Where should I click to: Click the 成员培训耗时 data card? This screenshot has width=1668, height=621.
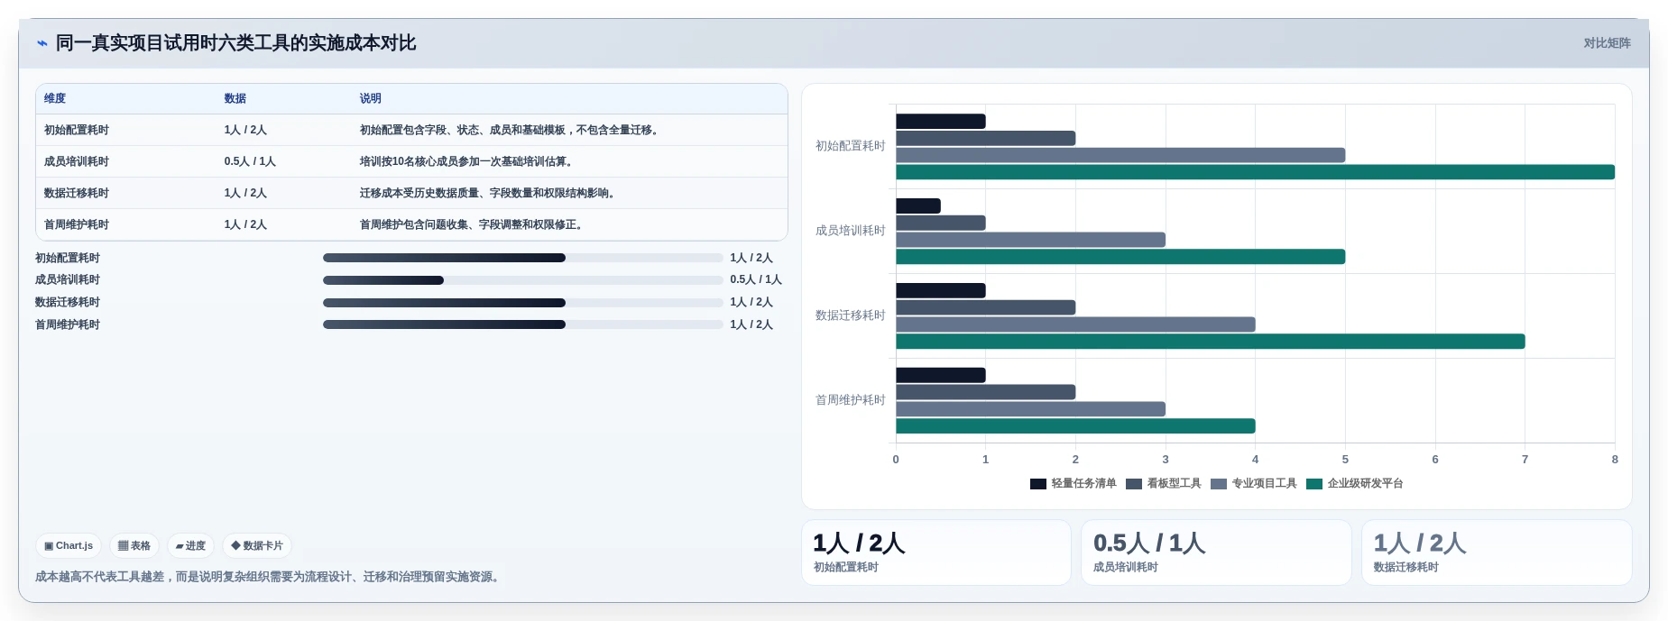pos(1216,553)
